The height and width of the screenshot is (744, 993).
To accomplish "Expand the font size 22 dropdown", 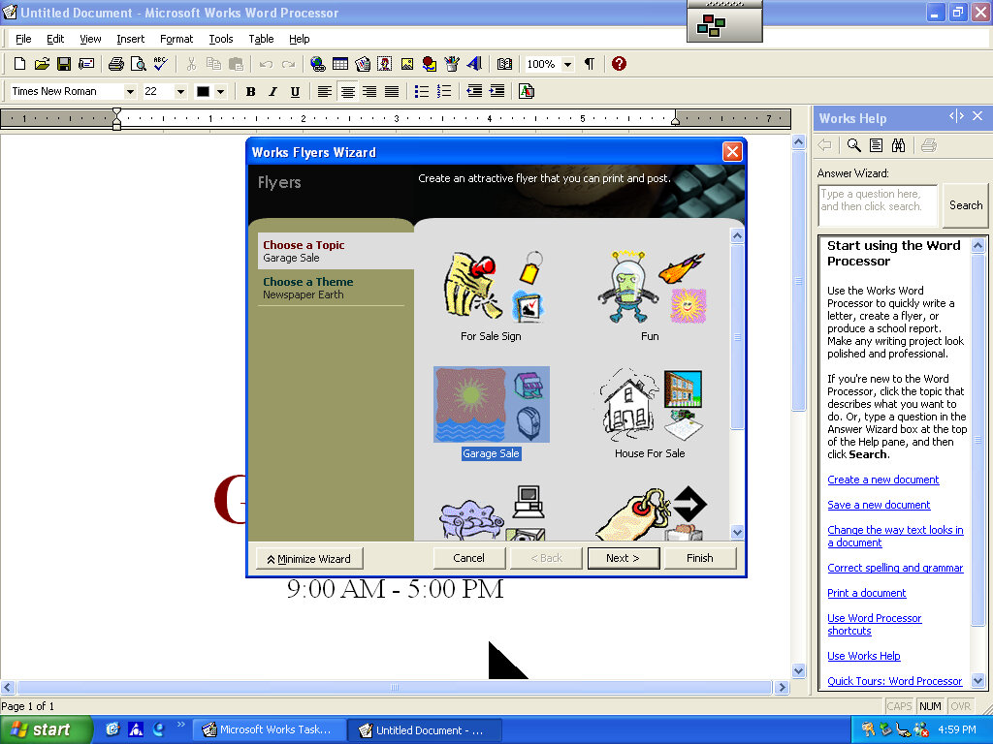I will (180, 91).
